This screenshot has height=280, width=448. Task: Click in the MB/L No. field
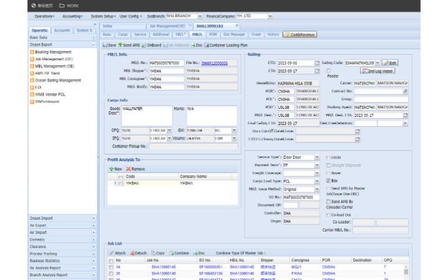pos(167,63)
